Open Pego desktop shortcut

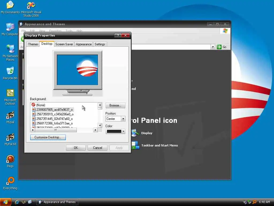click(x=10, y=161)
